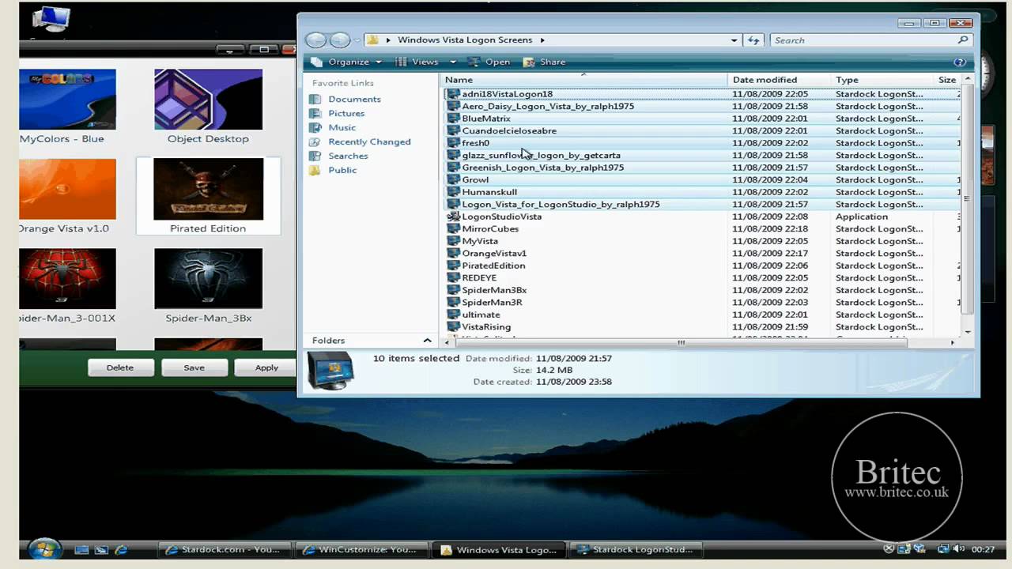Image resolution: width=1012 pixels, height=569 pixels.
Task: Sort by the Type column header
Action: [882, 80]
